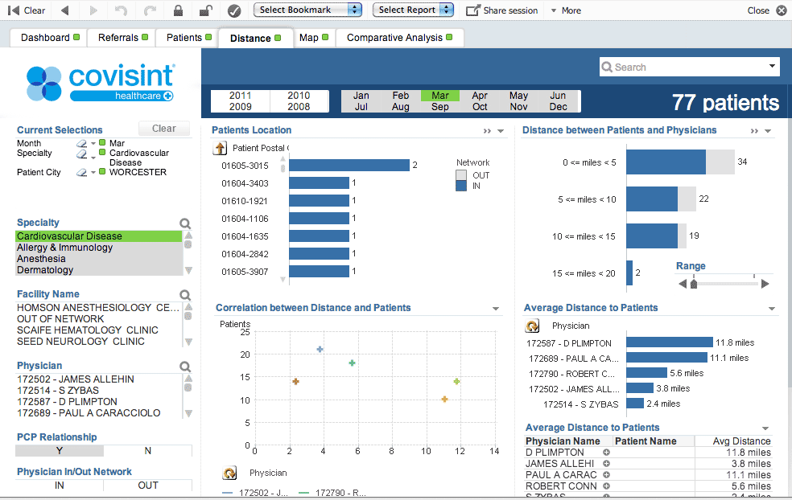Viewport: 792px width, 500px height.
Task: Click the apply checkmark icon in the toolbar
Action: pos(233,10)
